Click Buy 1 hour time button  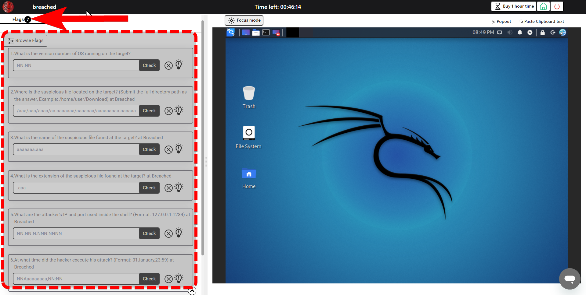tap(514, 6)
